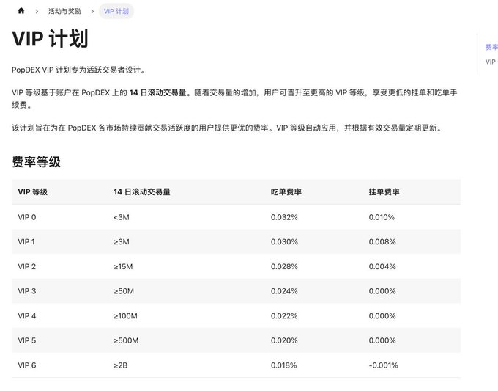This screenshot has width=498, height=391.
Task: Select the PopDEX VIP 计划专为活跃交易者设计 sentence
Action: 78,70
